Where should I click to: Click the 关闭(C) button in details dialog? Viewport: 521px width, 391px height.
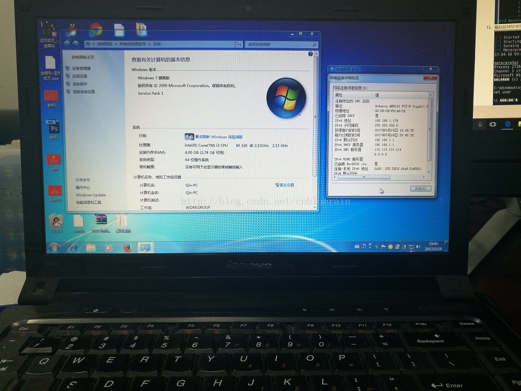coord(420,189)
